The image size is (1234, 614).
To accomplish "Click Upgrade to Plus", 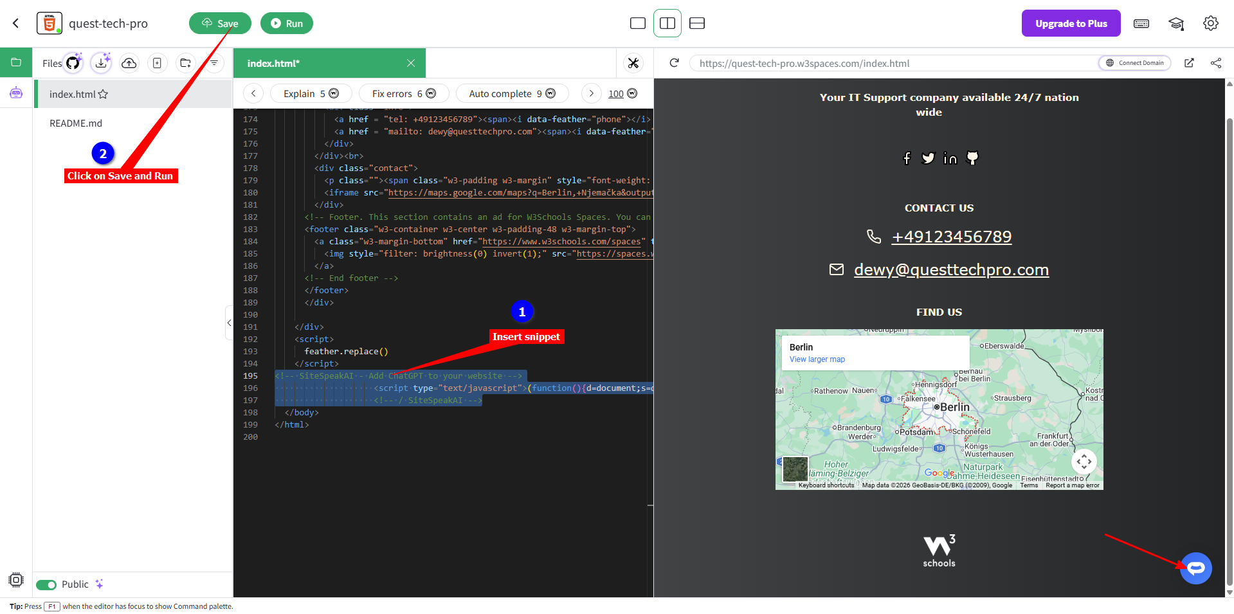I will [x=1071, y=23].
